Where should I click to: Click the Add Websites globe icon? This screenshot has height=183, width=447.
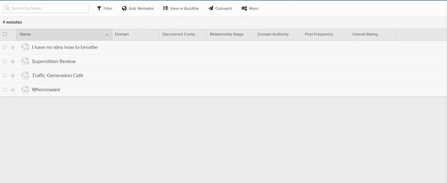coord(124,8)
